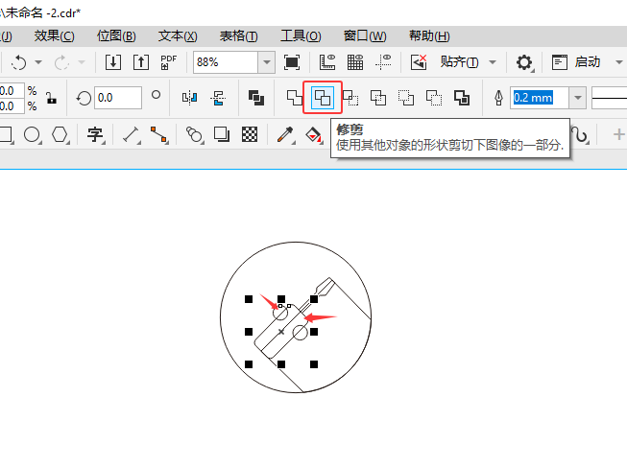Expand the 启动 dropdown arrow
The height and width of the screenshot is (467, 627).
pyautogui.click(x=619, y=62)
